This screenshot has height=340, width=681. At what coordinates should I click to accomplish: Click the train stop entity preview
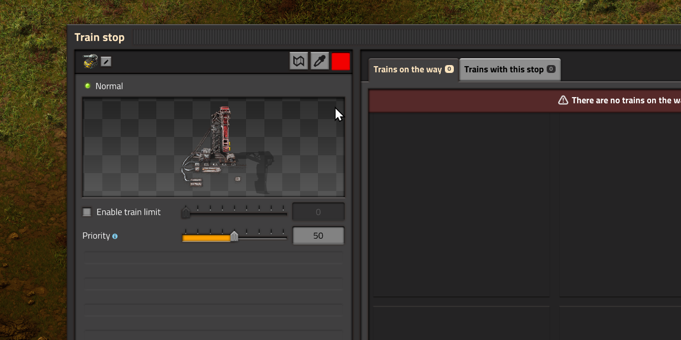click(214, 147)
